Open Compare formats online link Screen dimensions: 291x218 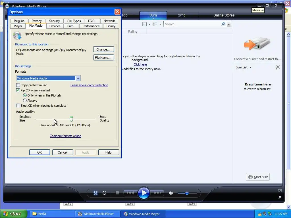tap(66, 136)
